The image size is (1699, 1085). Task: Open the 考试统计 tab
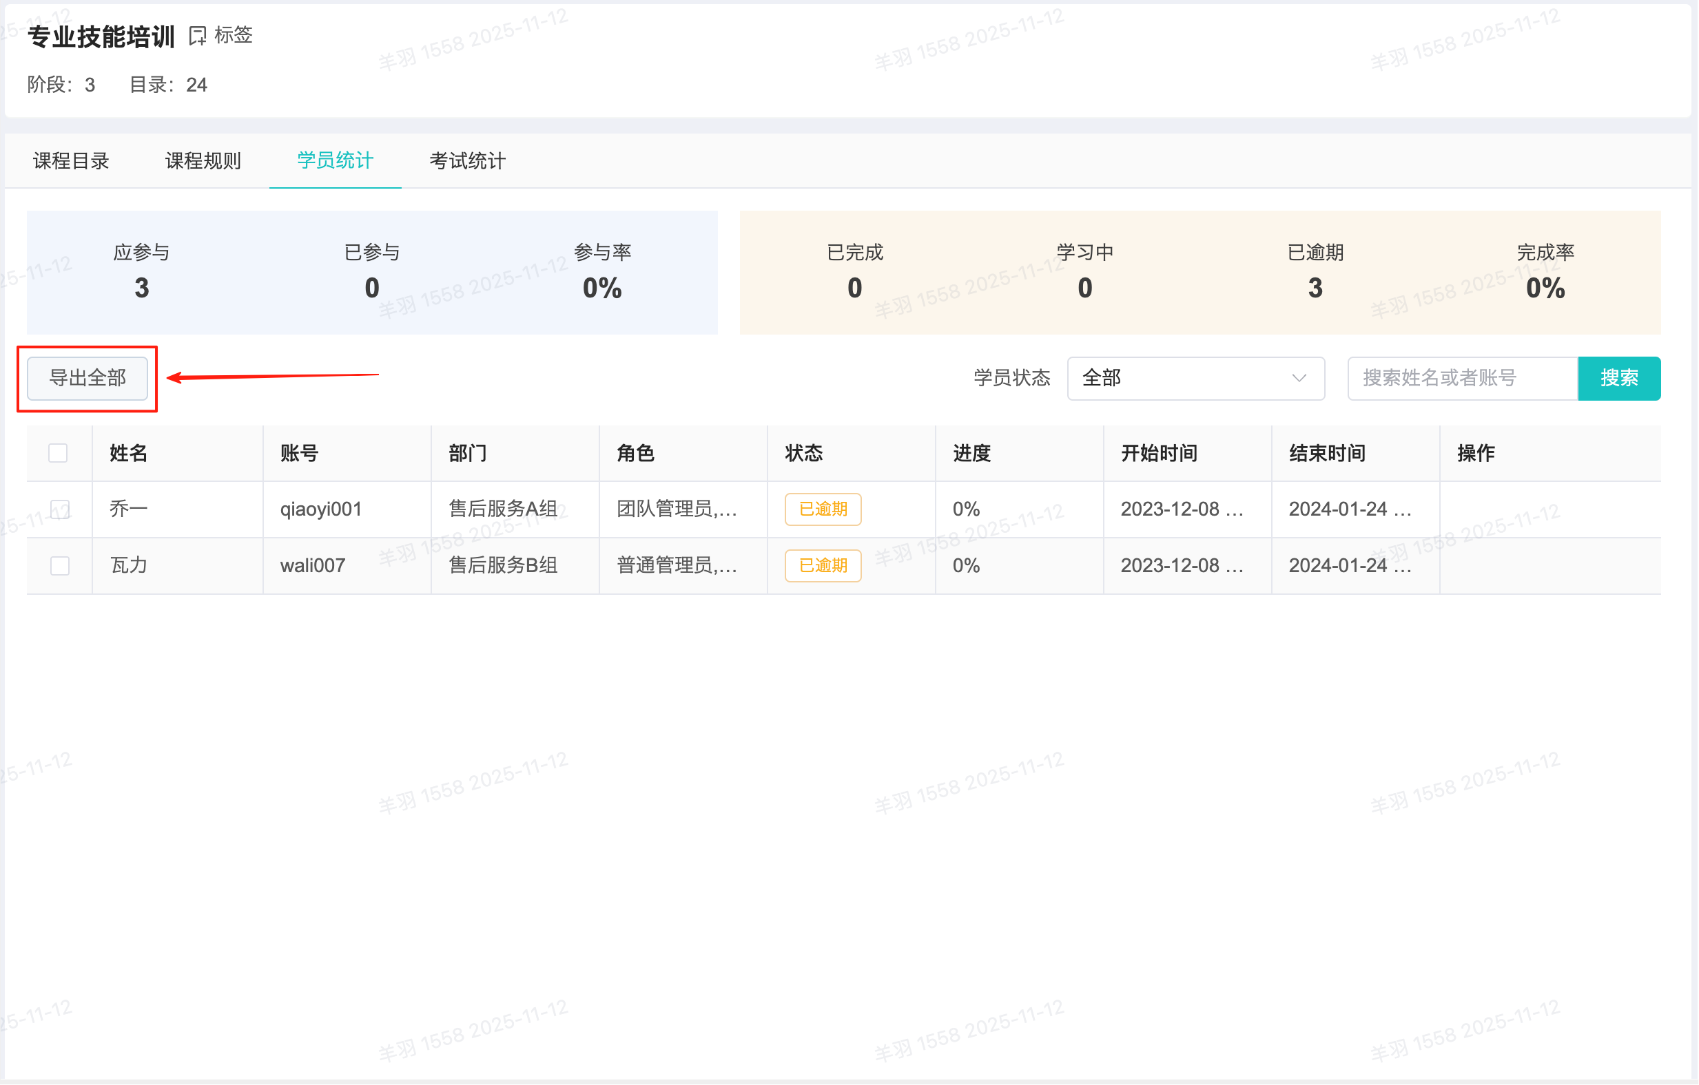pos(467,160)
